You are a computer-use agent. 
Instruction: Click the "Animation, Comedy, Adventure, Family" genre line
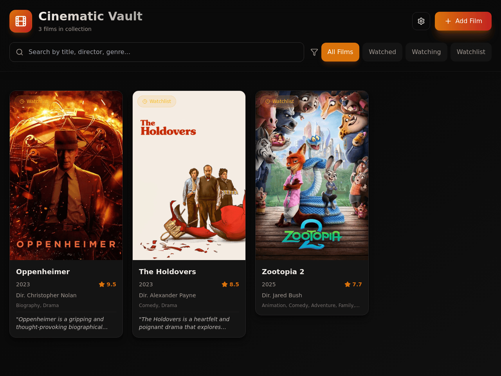(x=310, y=305)
